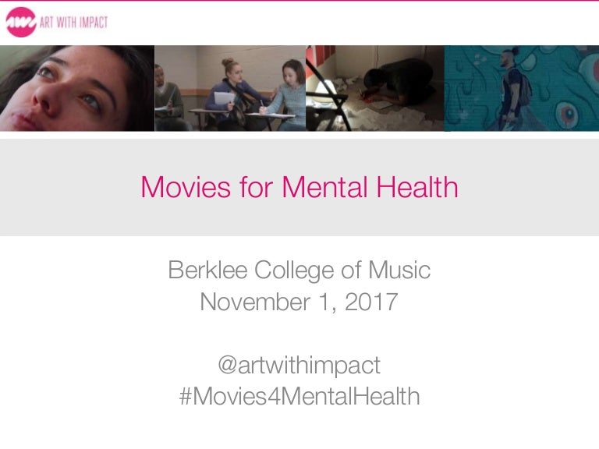Open the classroom students photo thumbnail
The image size is (599, 449).
coord(230,88)
